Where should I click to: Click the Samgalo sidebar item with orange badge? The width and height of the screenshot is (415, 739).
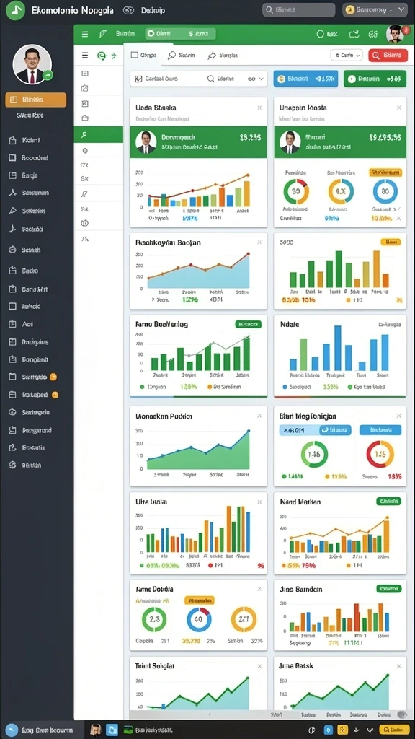click(x=33, y=377)
